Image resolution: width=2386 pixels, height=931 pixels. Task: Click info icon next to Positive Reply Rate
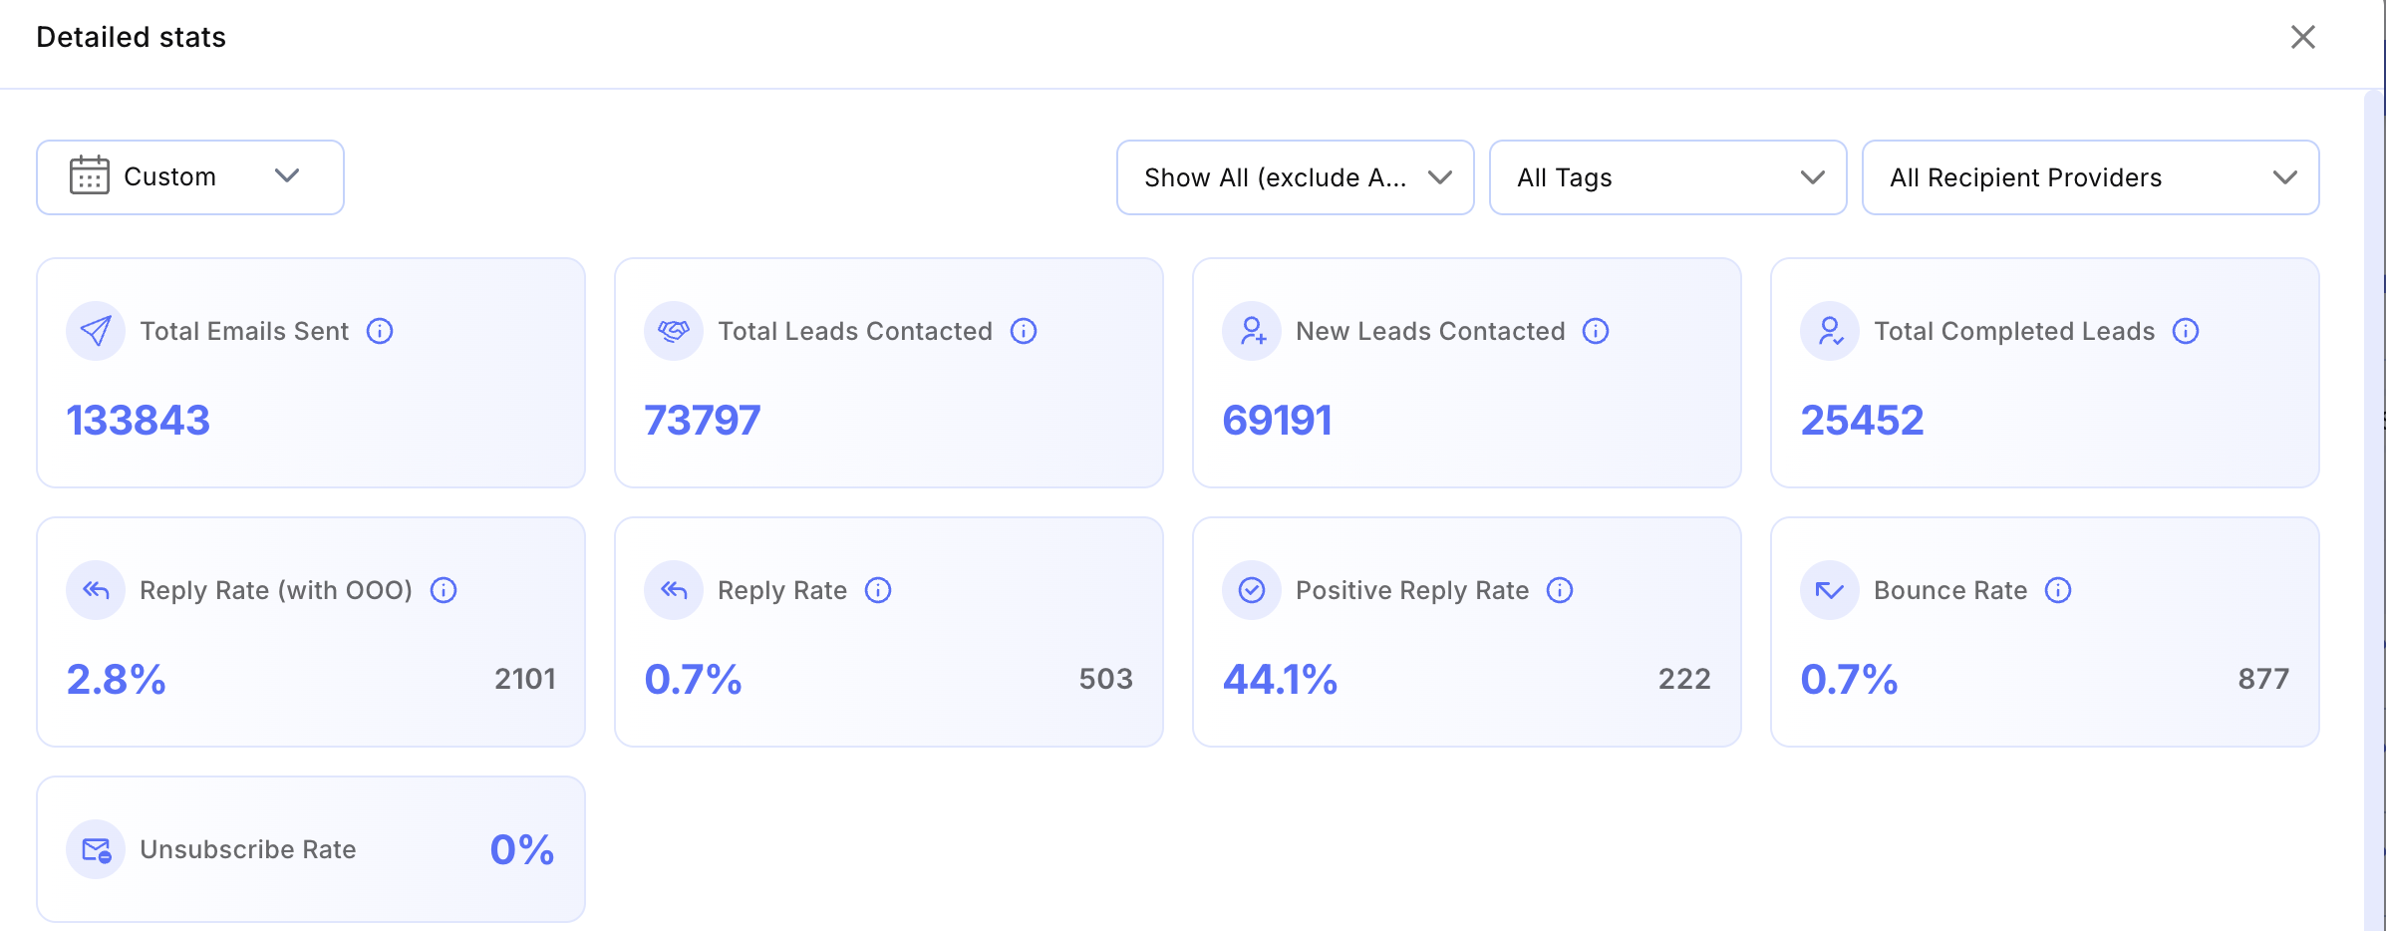[1560, 590]
